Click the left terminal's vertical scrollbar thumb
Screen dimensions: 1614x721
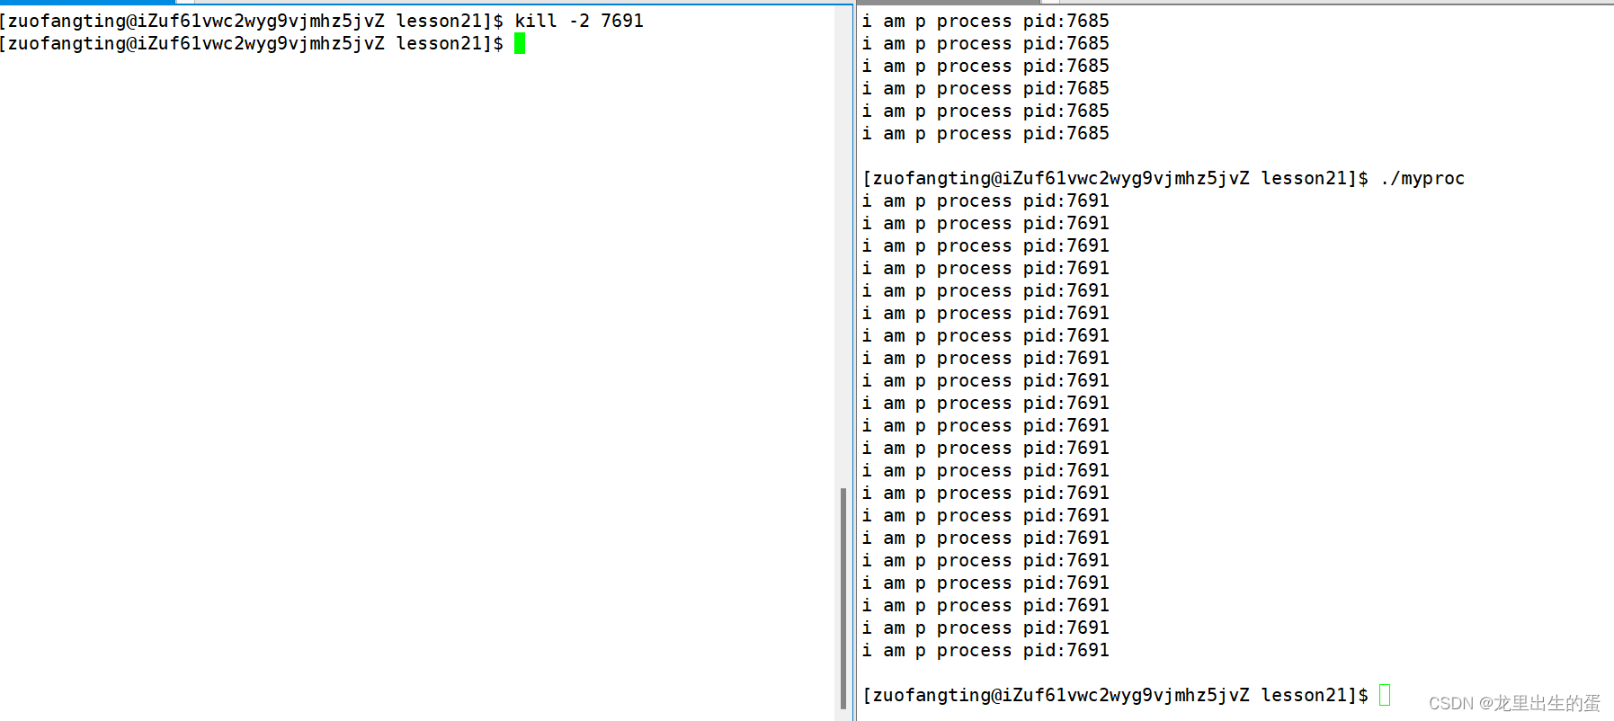pos(843,599)
